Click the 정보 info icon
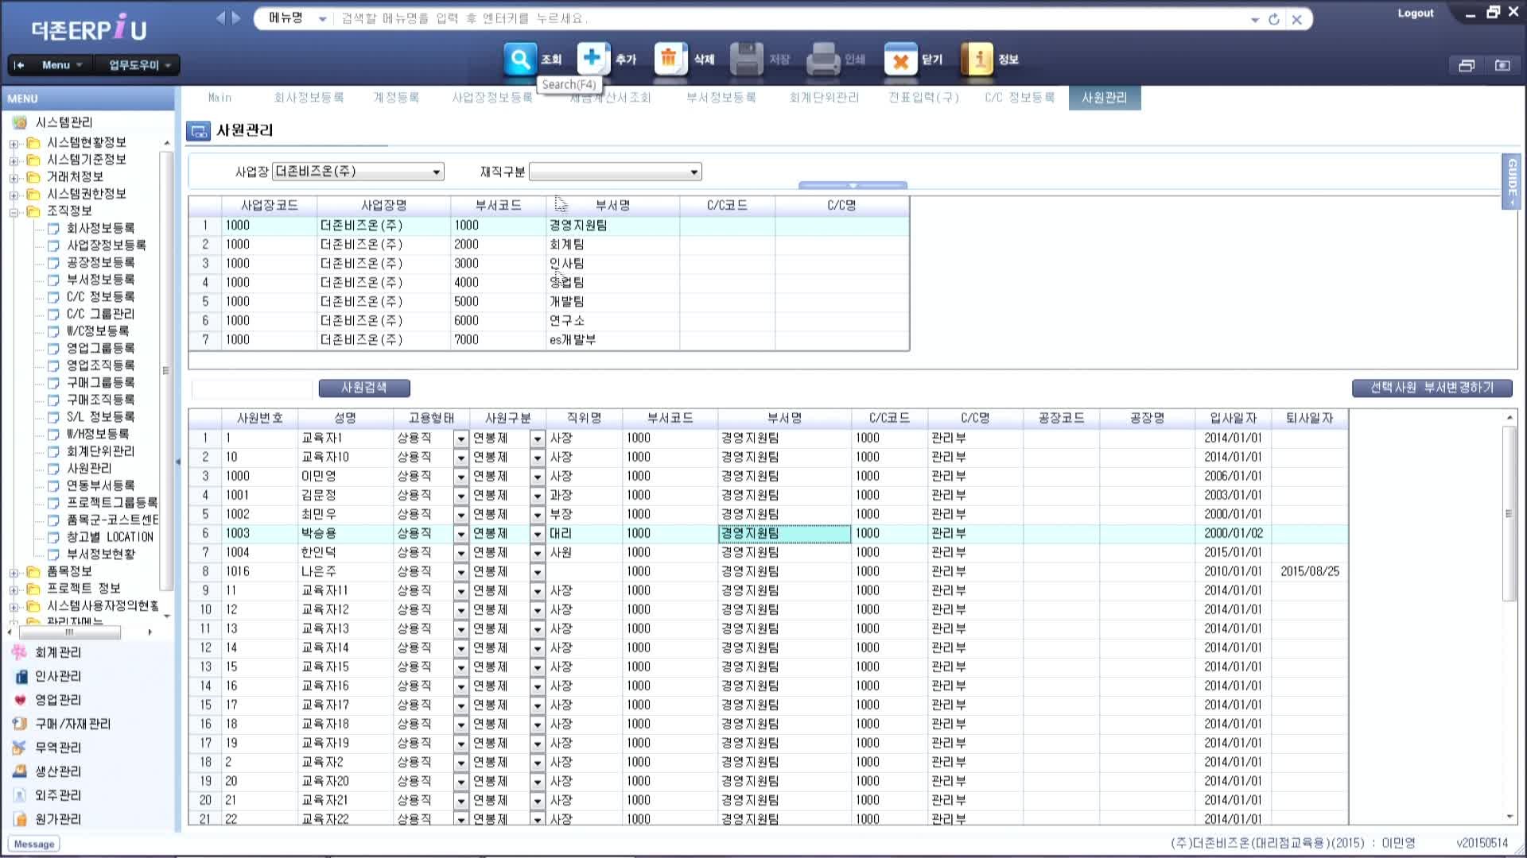Screen dimensions: 1527x858 (x=977, y=59)
